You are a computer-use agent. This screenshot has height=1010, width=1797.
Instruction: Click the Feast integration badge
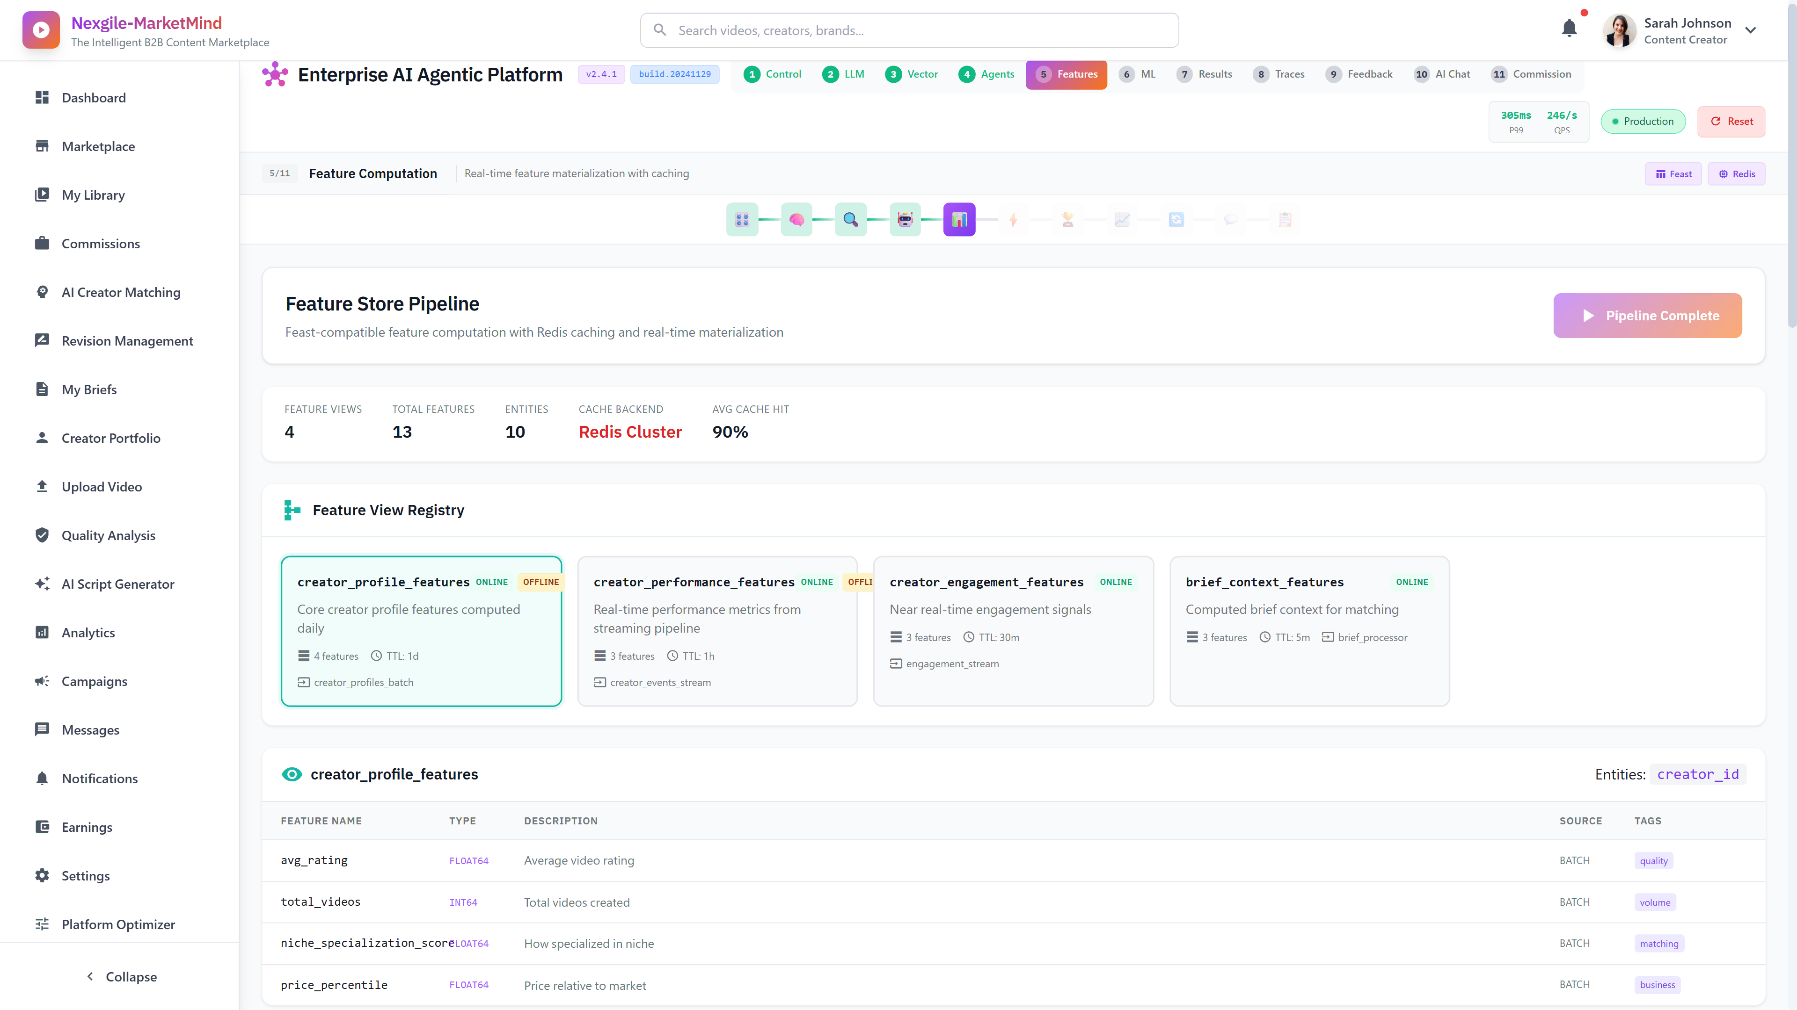(1673, 173)
